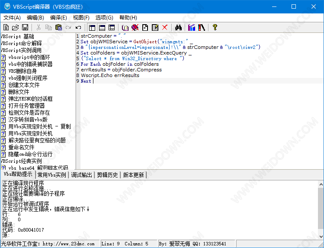
Task: Save the script with floppy disk icon
Action: (25, 27)
